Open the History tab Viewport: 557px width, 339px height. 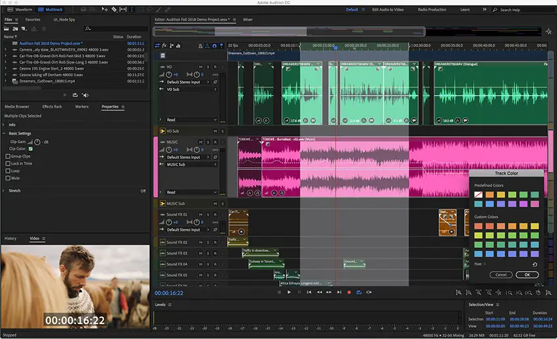(10, 238)
